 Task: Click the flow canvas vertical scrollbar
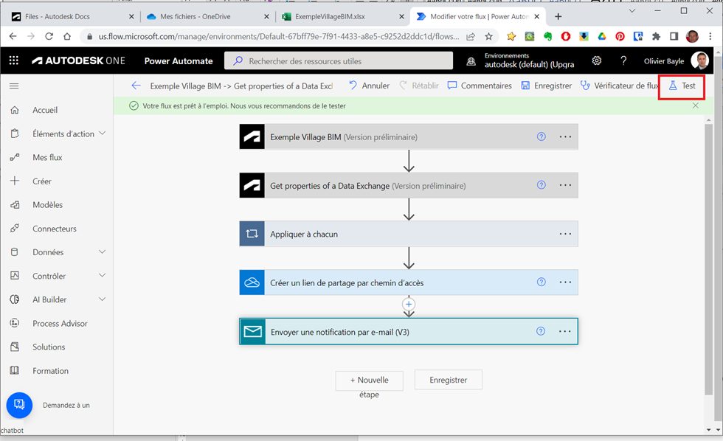709,258
